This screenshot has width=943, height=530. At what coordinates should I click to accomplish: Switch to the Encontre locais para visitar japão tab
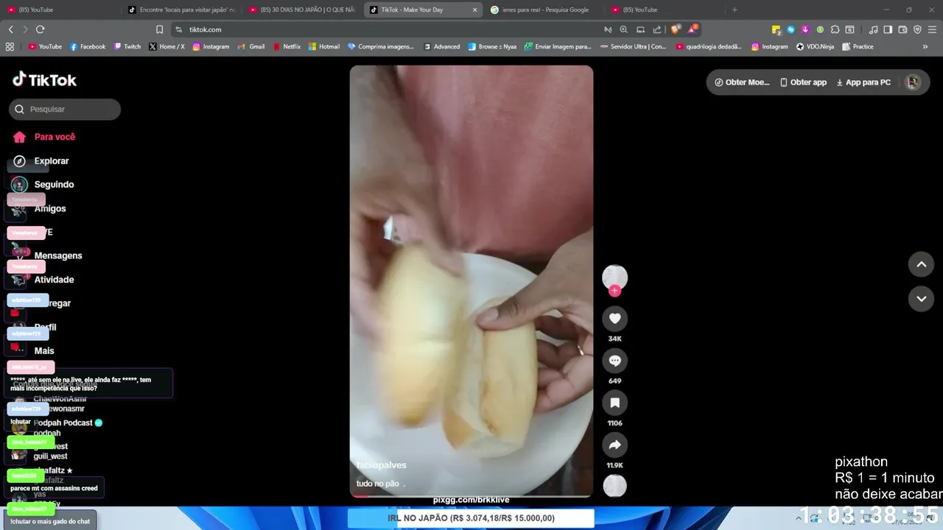click(x=181, y=10)
